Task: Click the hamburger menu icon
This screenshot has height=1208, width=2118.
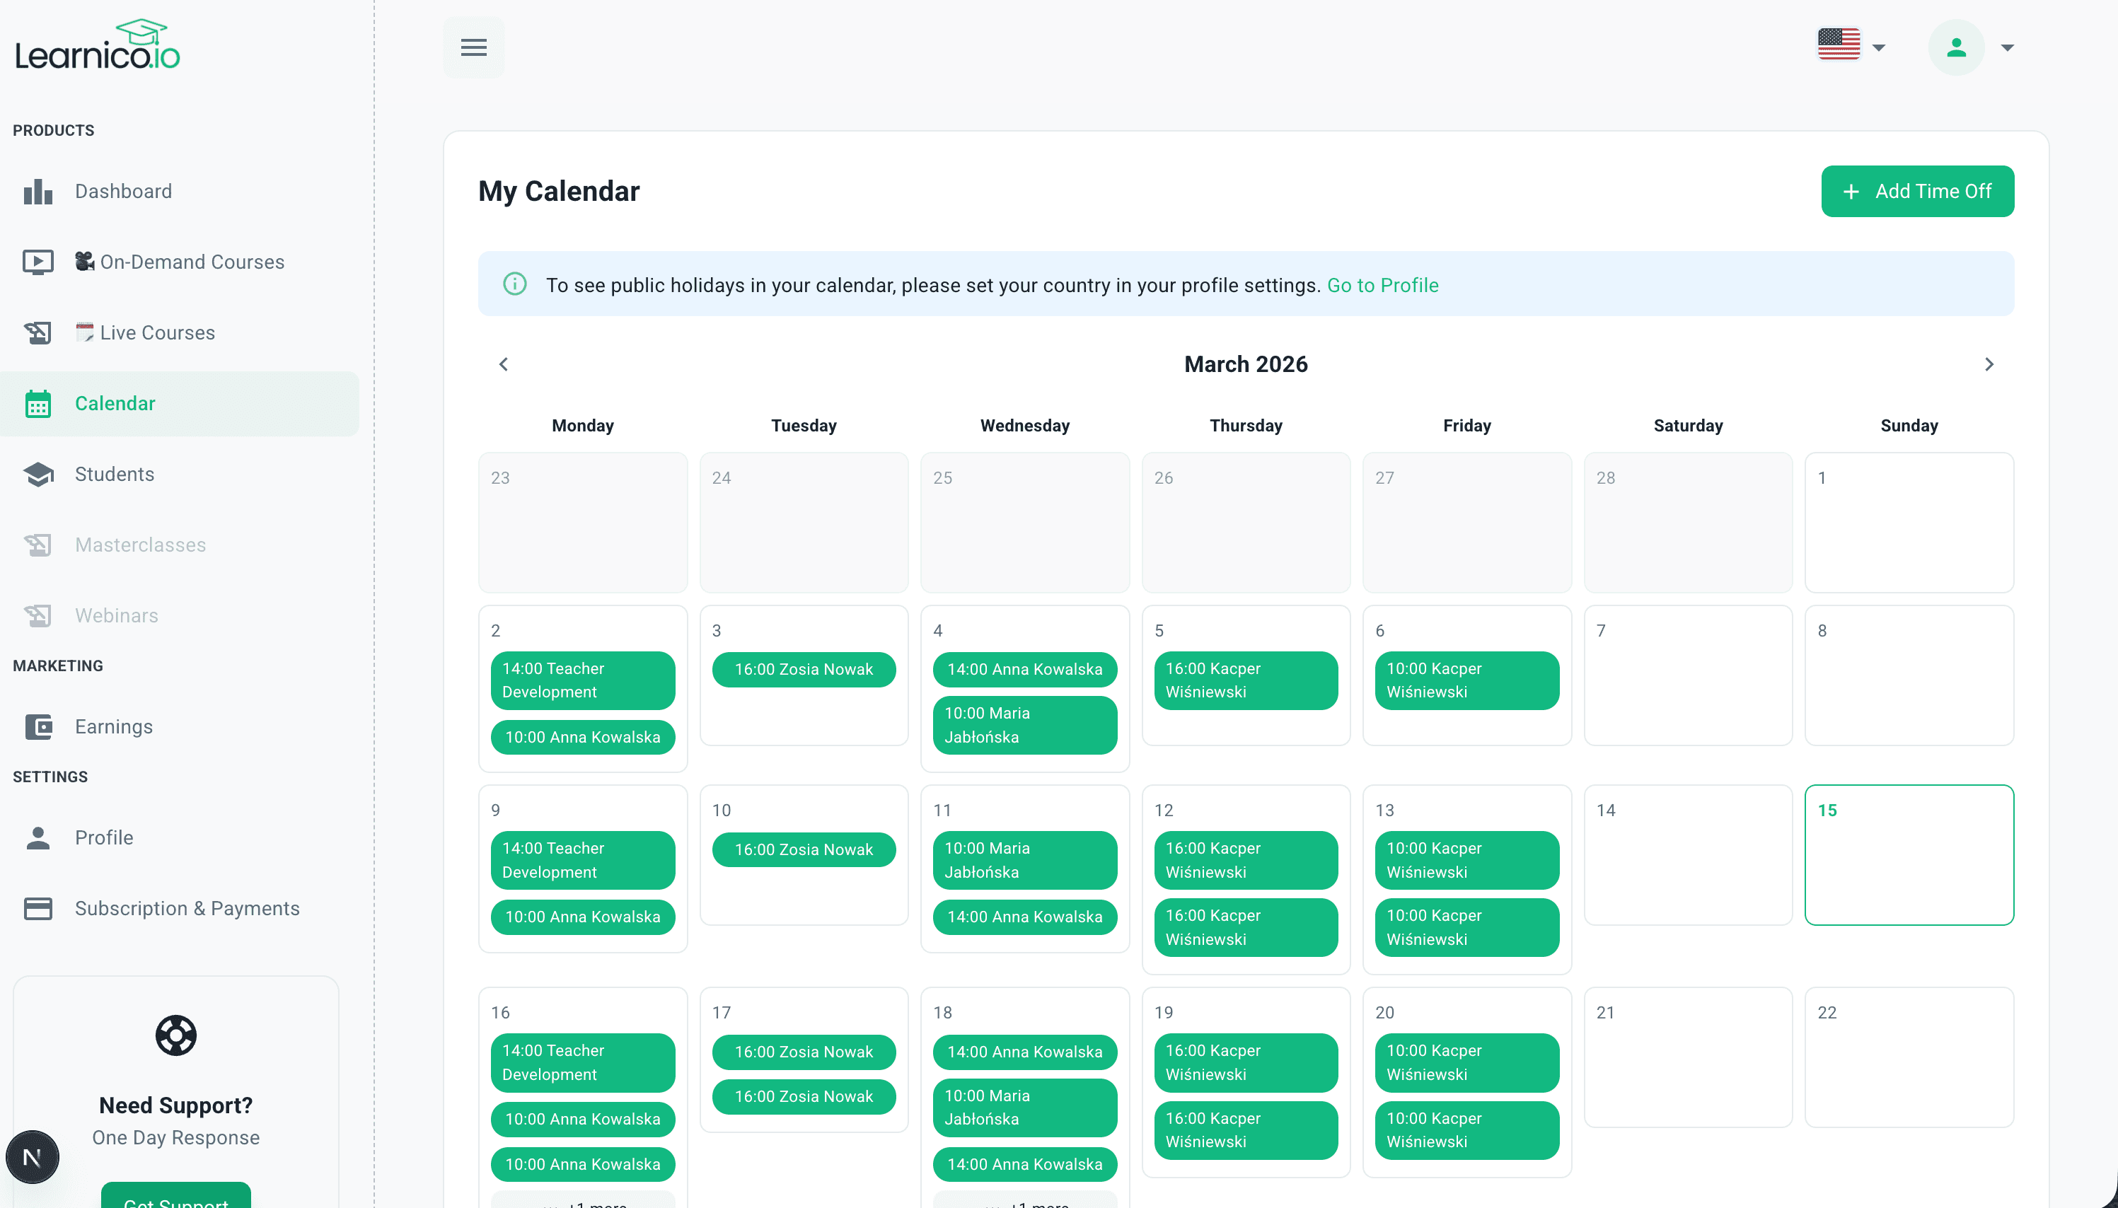Action: 473,47
